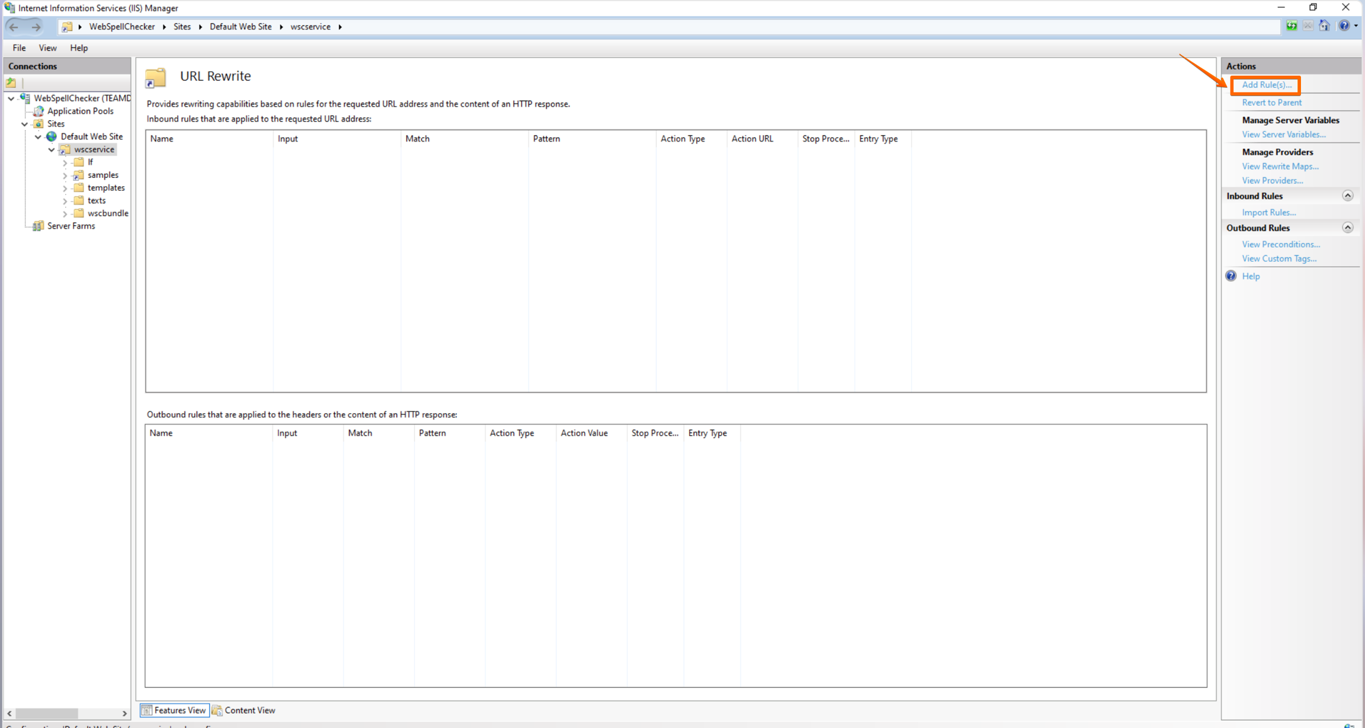Image resolution: width=1365 pixels, height=728 pixels.
Task: Open the View Server Variables... link
Action: [x=1283, y=135]
